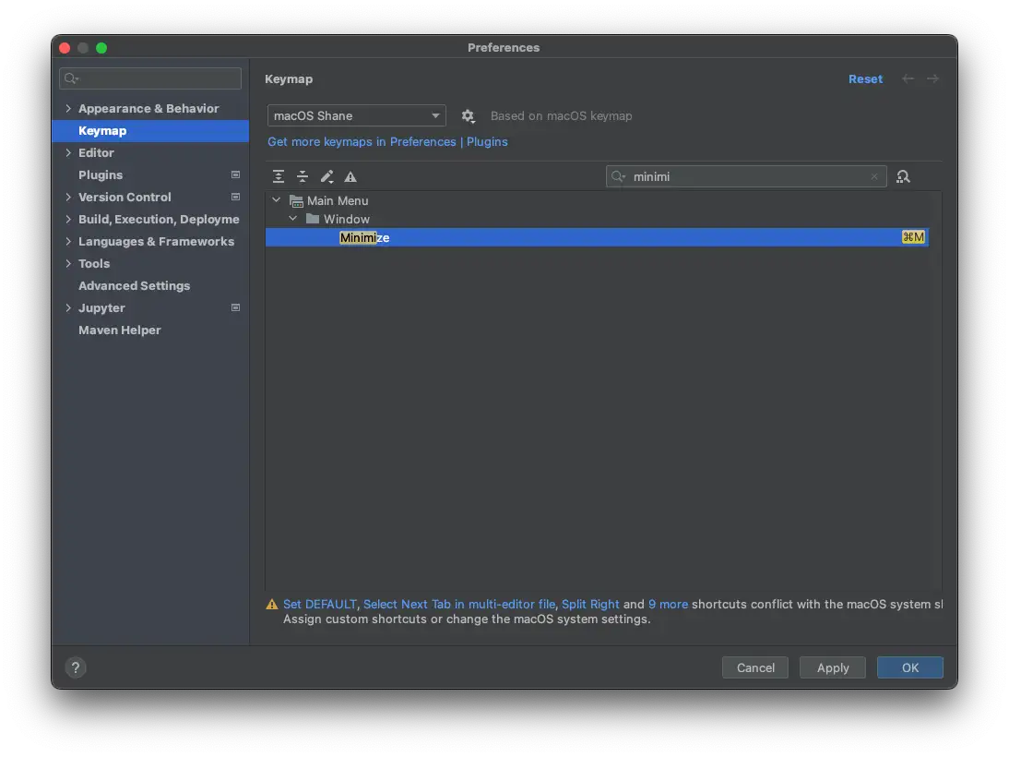Select Languages & Frameworks sidebar label
This screenshot has height=757, width=1009.
pyautogui.click(x=157, y=242)
